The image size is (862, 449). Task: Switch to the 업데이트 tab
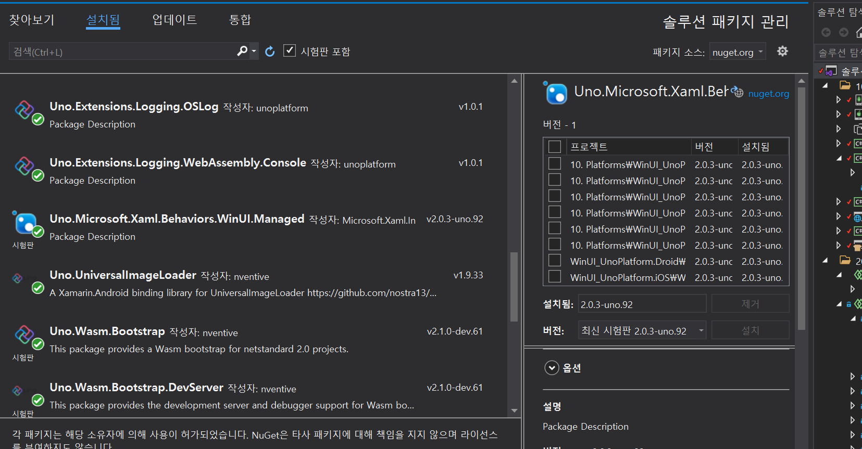click(174, 20)
